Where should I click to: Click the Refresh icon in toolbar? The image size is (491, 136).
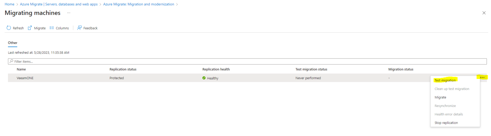(9, 28)
